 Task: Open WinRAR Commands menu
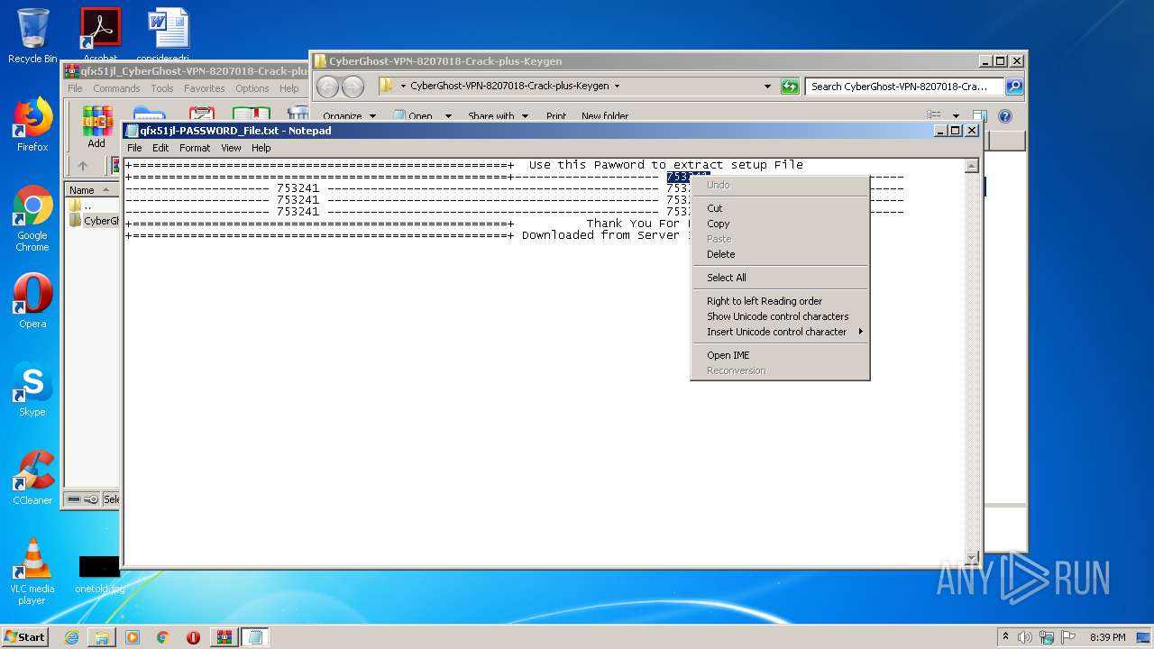(x=116, y=88)
